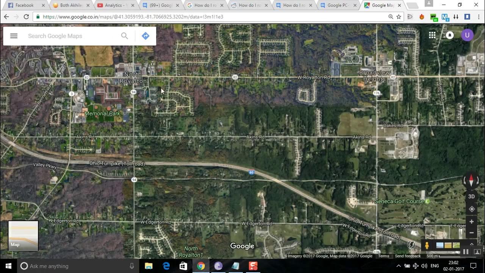The height and width of the screenshot is (273, 485).
Task: Go back in browser history
Action: 6,17
